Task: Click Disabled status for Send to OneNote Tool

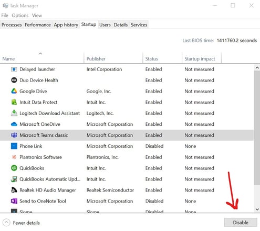Action: [154, 201]
